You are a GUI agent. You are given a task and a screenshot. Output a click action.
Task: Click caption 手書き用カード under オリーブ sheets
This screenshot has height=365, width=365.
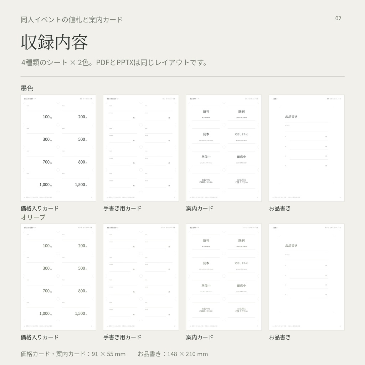point(122,337)
